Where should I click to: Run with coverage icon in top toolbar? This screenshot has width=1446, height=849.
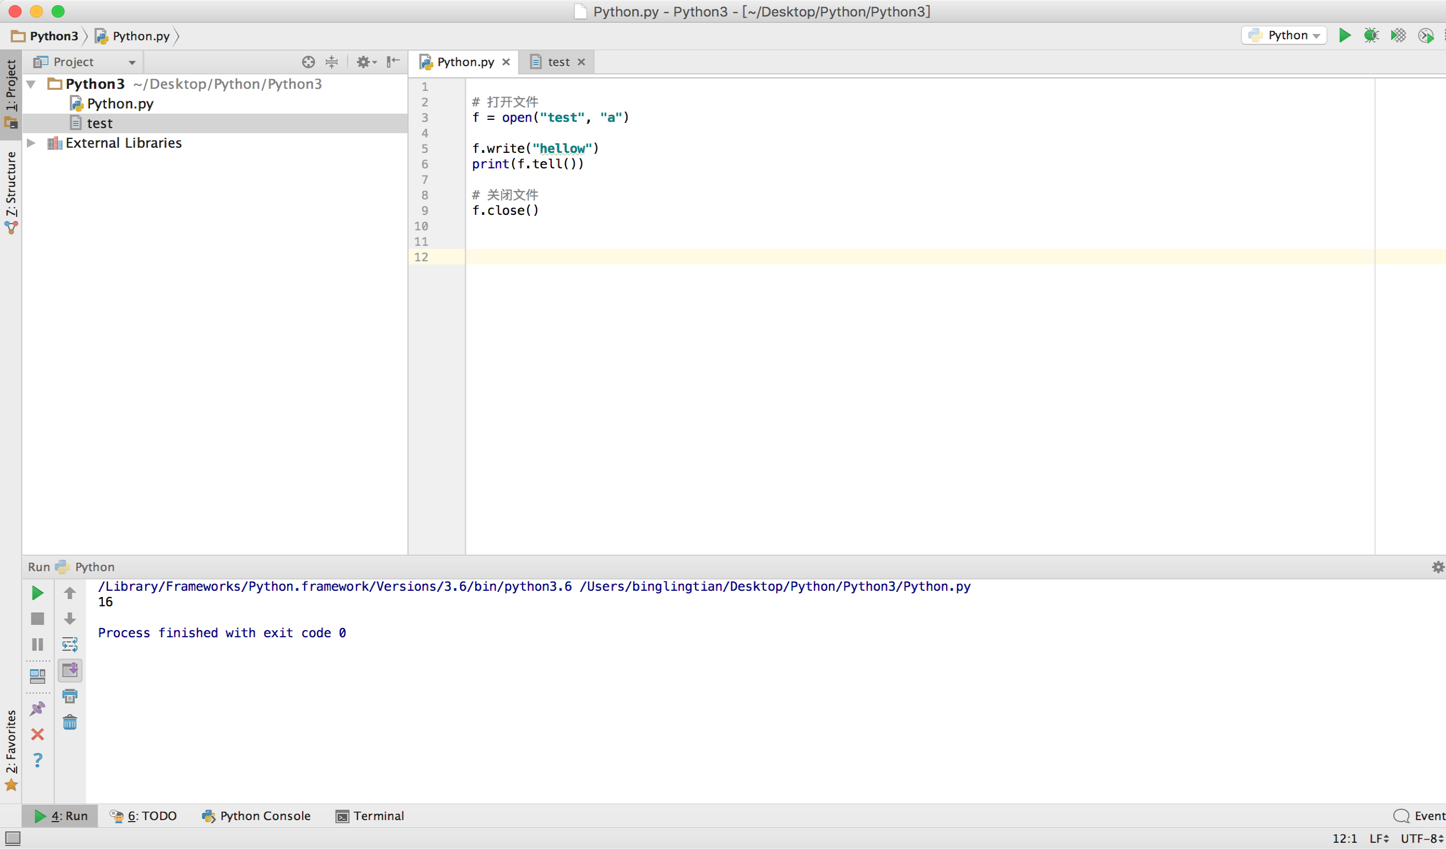click(1398, 36)
